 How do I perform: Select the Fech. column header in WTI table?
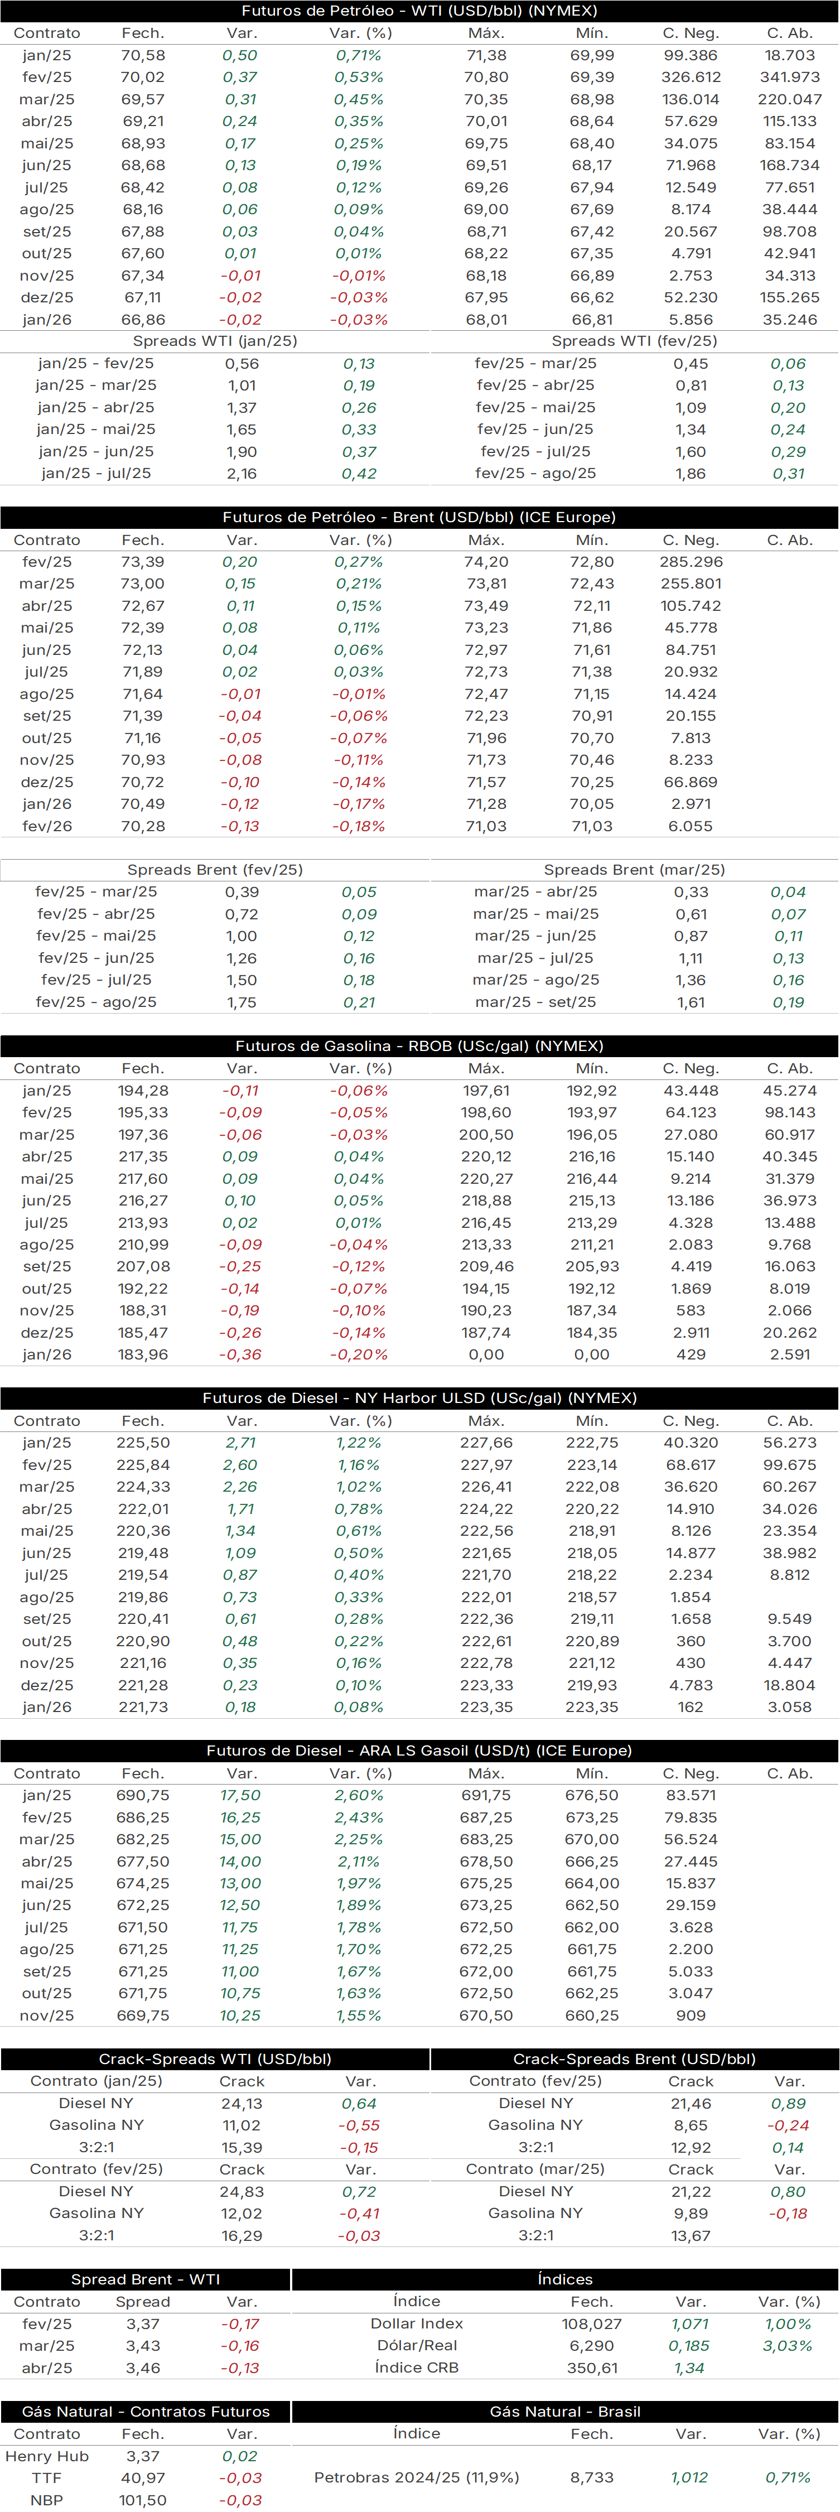(142, 33)
